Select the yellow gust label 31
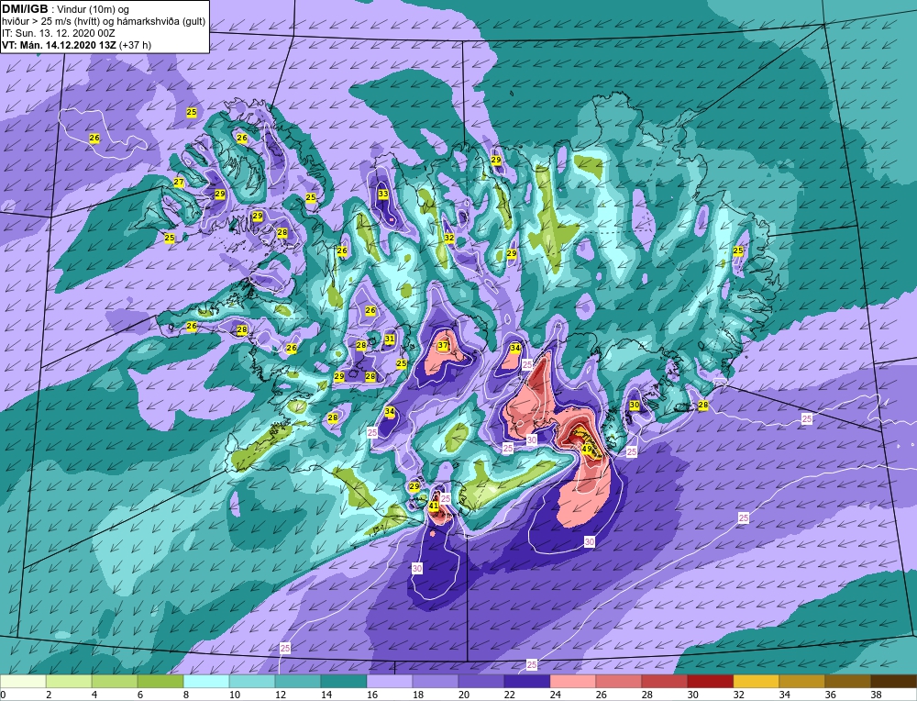Viewport: 917px width, 701px height. tap(390, 339)
